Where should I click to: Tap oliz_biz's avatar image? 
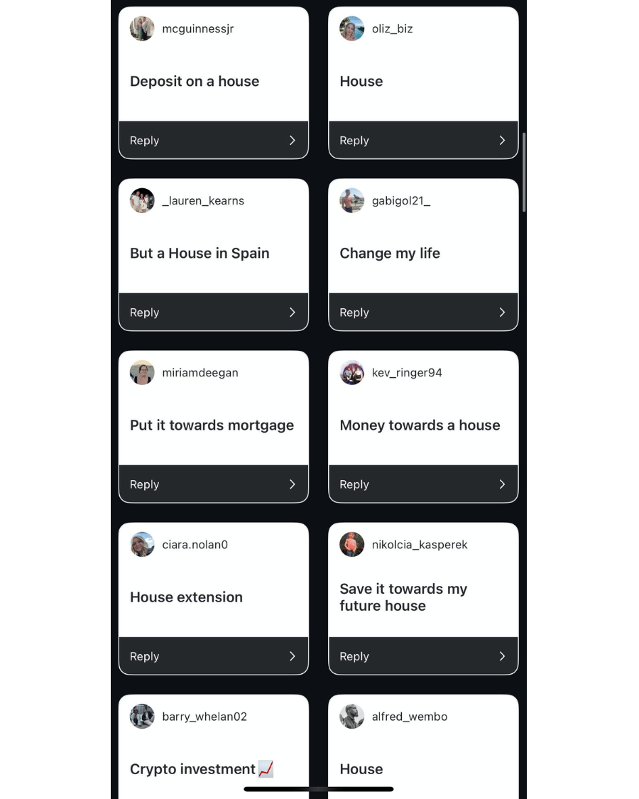pyautogui.click(x=351, y=29)
